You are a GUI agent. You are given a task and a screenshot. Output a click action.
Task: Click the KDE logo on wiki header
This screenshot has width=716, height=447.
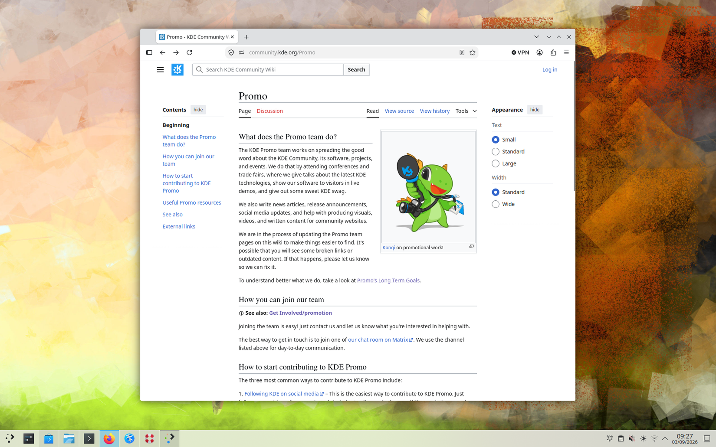(x=177, y=69)
